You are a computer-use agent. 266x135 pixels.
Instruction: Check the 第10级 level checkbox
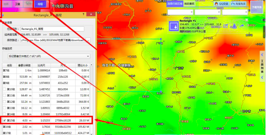pyautogui.click(x=4, y=89)
